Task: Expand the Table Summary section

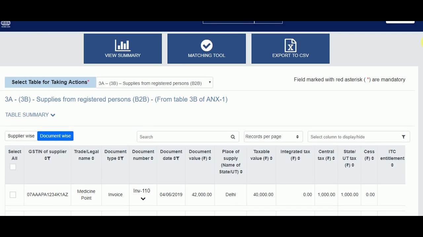Action: click(x=30, y=115)
